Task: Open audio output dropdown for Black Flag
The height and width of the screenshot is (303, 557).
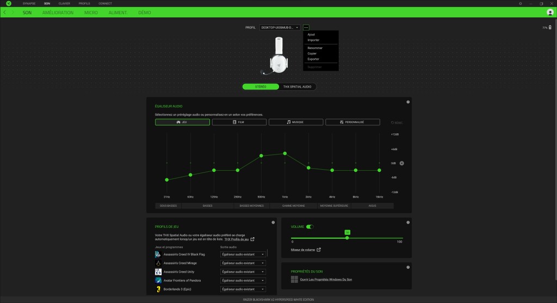Action: [x=243, y=255]
